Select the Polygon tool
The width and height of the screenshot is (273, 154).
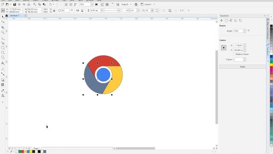pos(3,57)
